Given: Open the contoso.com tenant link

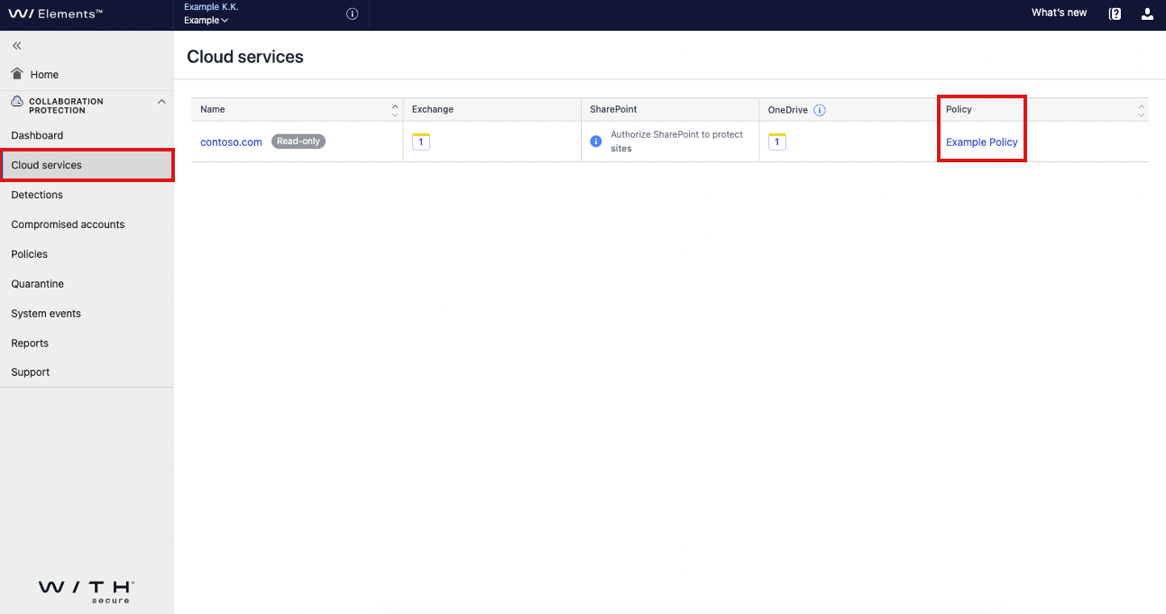Looking at the screenshot, I should (x=231, y=142).
